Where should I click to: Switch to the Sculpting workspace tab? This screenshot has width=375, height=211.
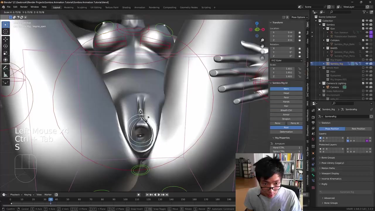point(82,7)
